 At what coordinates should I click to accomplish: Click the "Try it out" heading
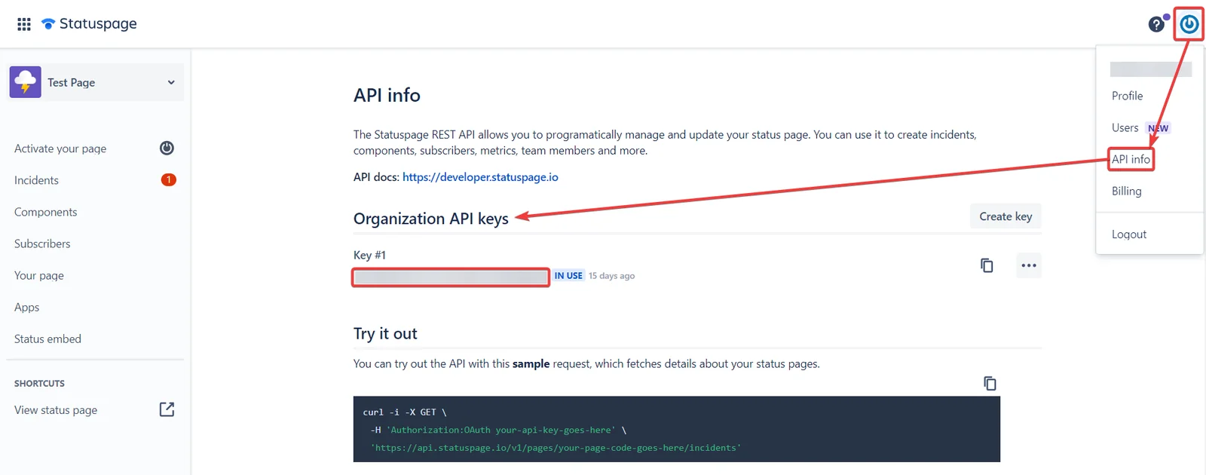pyautogui.click(x=385, y=333)
